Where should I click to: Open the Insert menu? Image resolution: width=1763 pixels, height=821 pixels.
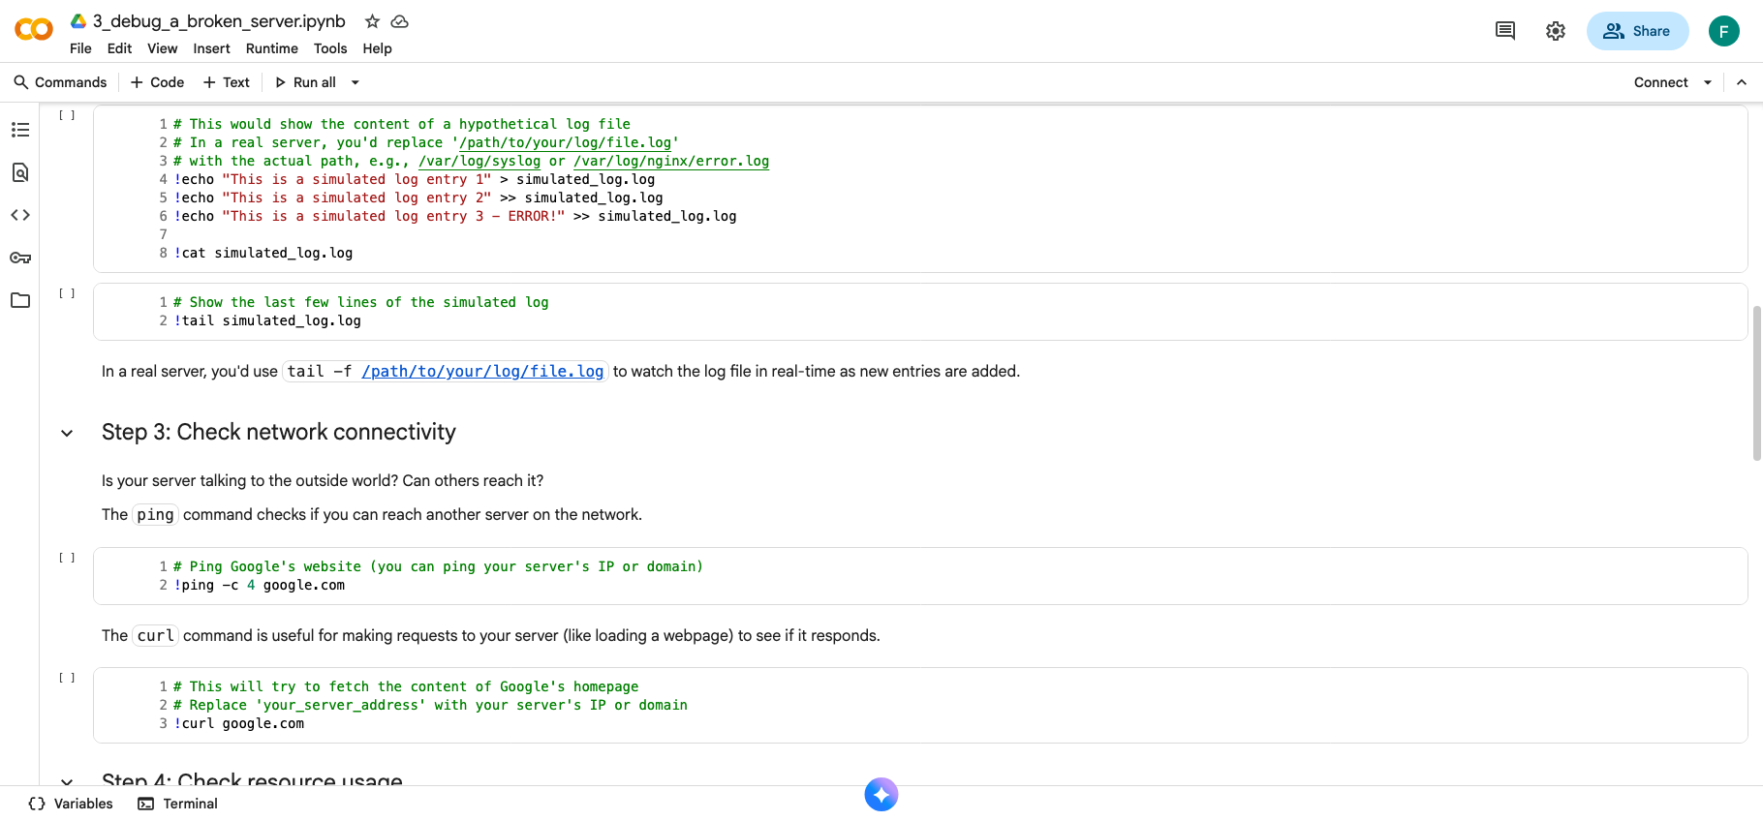pos(211,48)
